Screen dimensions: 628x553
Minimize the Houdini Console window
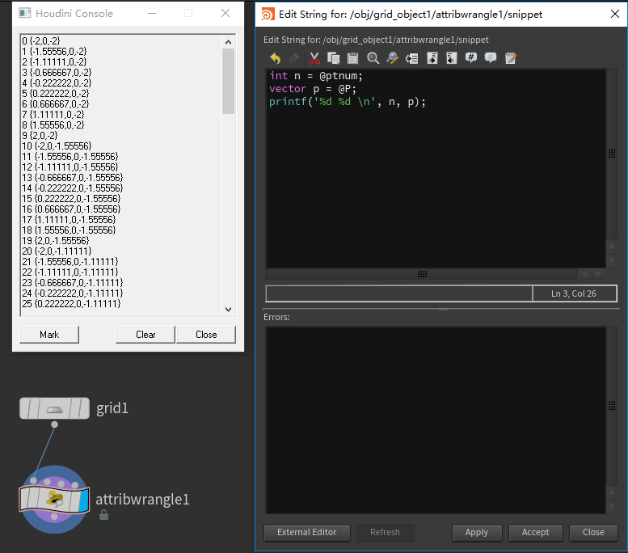[152, 13]
